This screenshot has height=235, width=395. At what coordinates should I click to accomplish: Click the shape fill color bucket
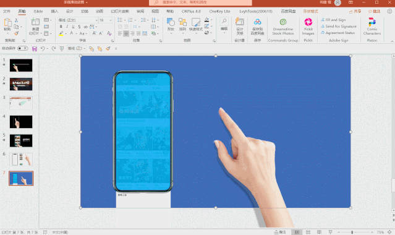pos(207,20)
